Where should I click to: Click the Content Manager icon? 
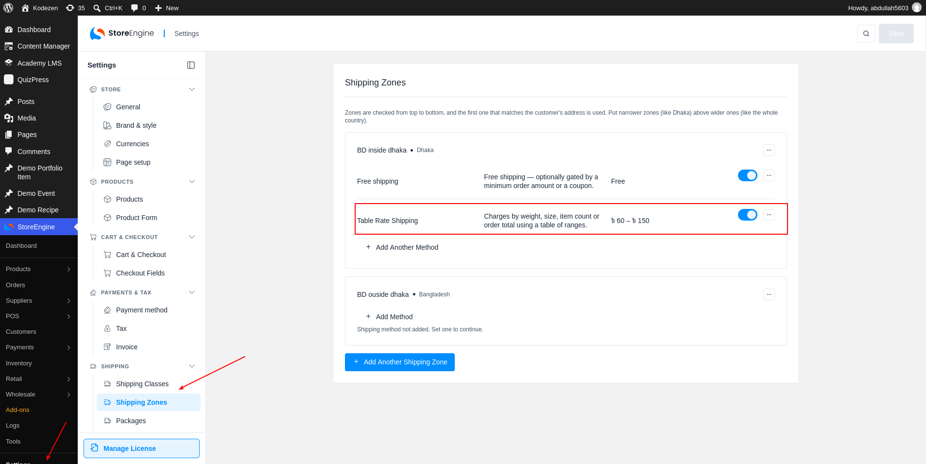(x=9, y=46)
